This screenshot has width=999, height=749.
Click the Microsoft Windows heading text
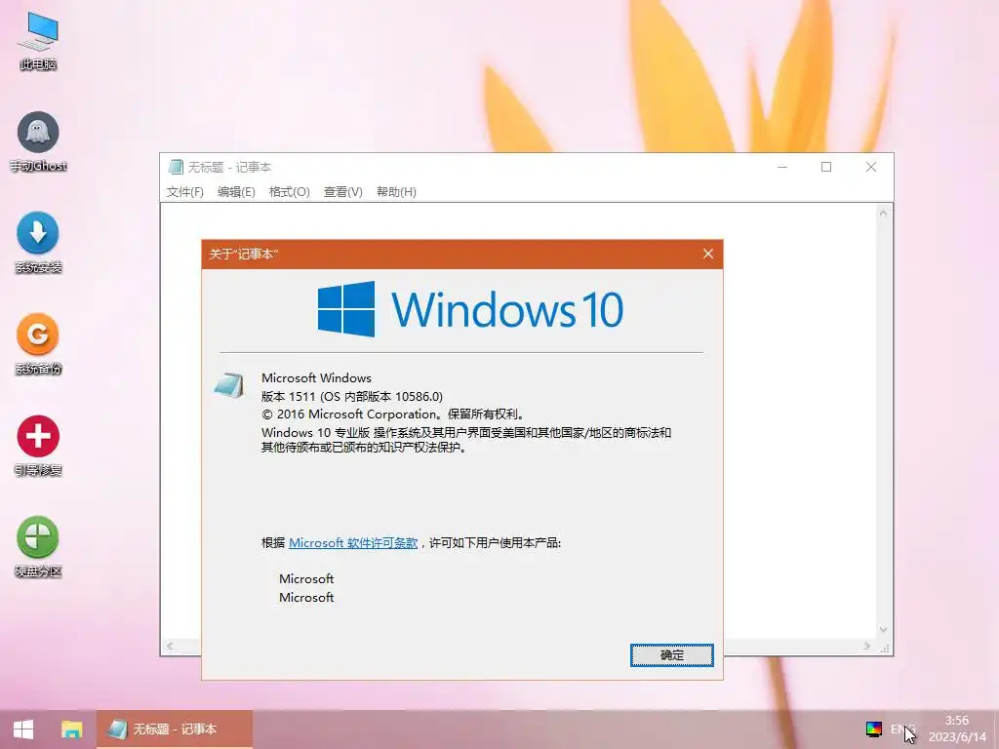316,377
